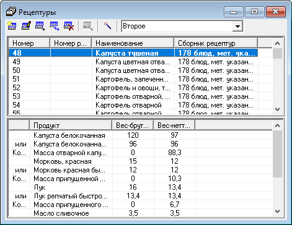The width and height of the screenshot is (292, 225).
Task: Select Картофель отварной recipe row 54
Action: tap(133, 105)
